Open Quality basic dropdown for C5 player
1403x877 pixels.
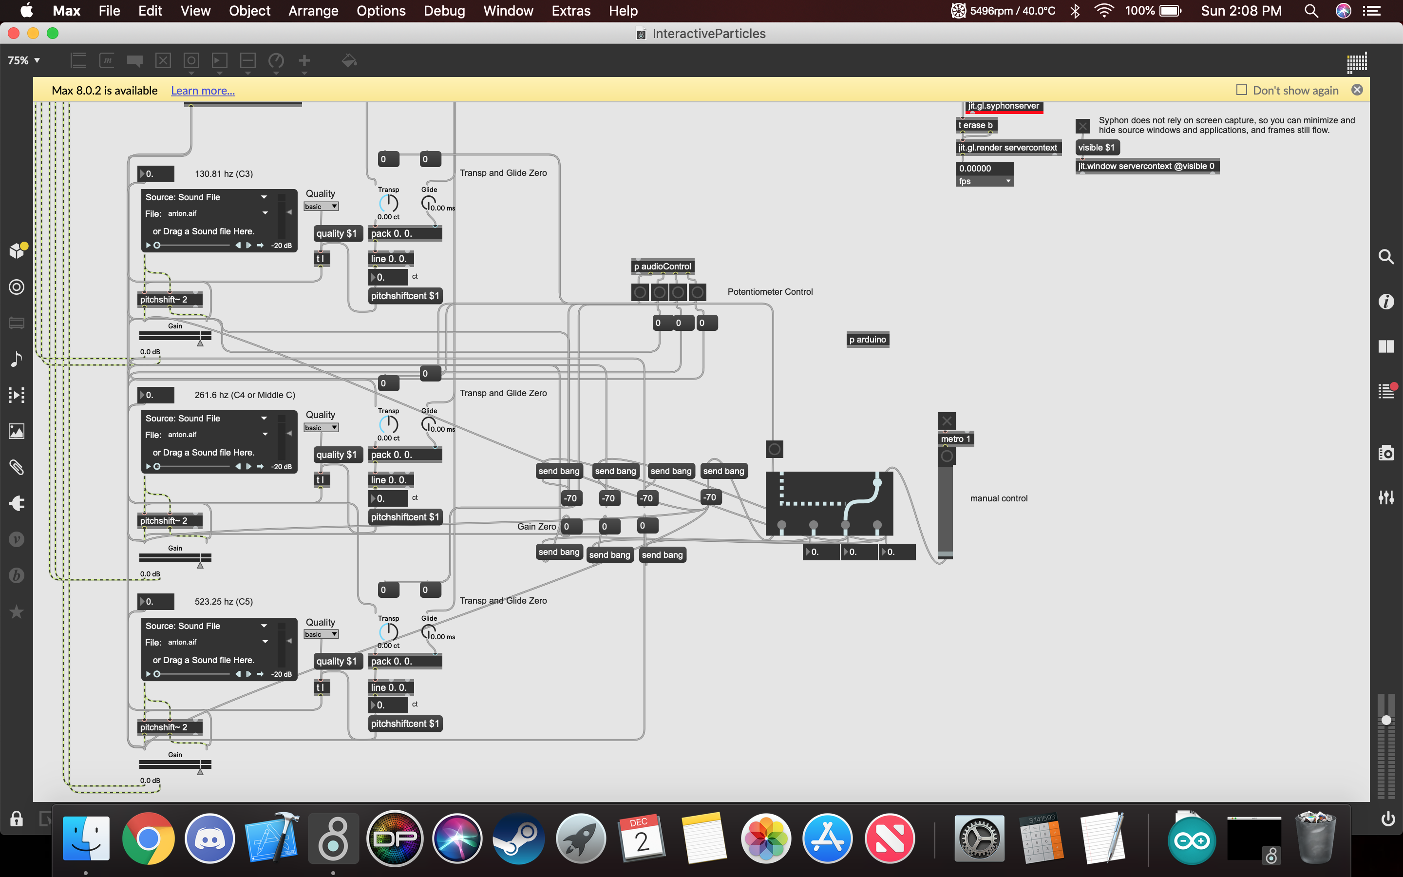pos(321,634)
